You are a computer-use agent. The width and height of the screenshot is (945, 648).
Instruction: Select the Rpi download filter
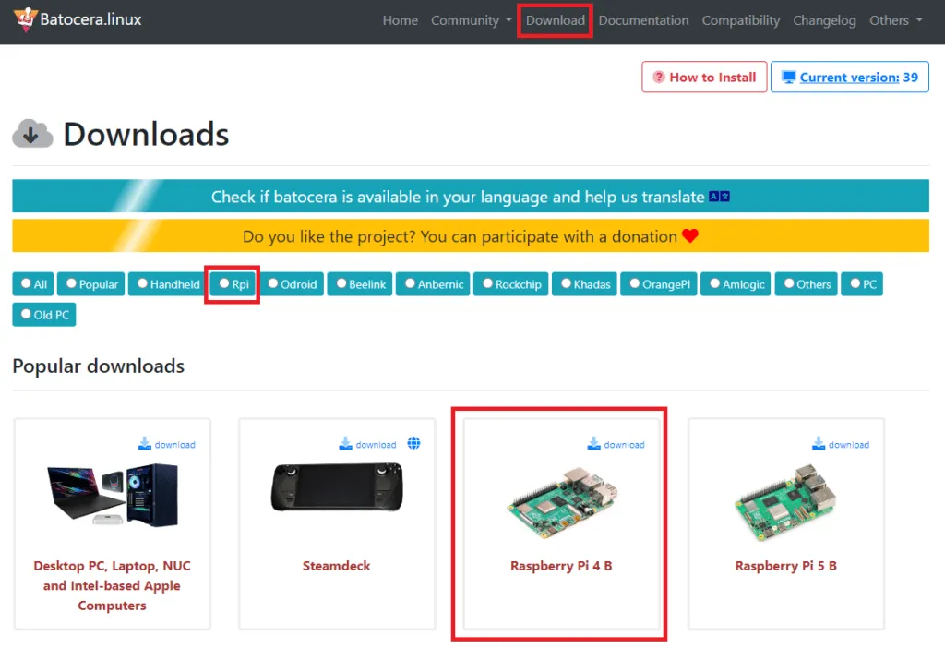(232, 283)
